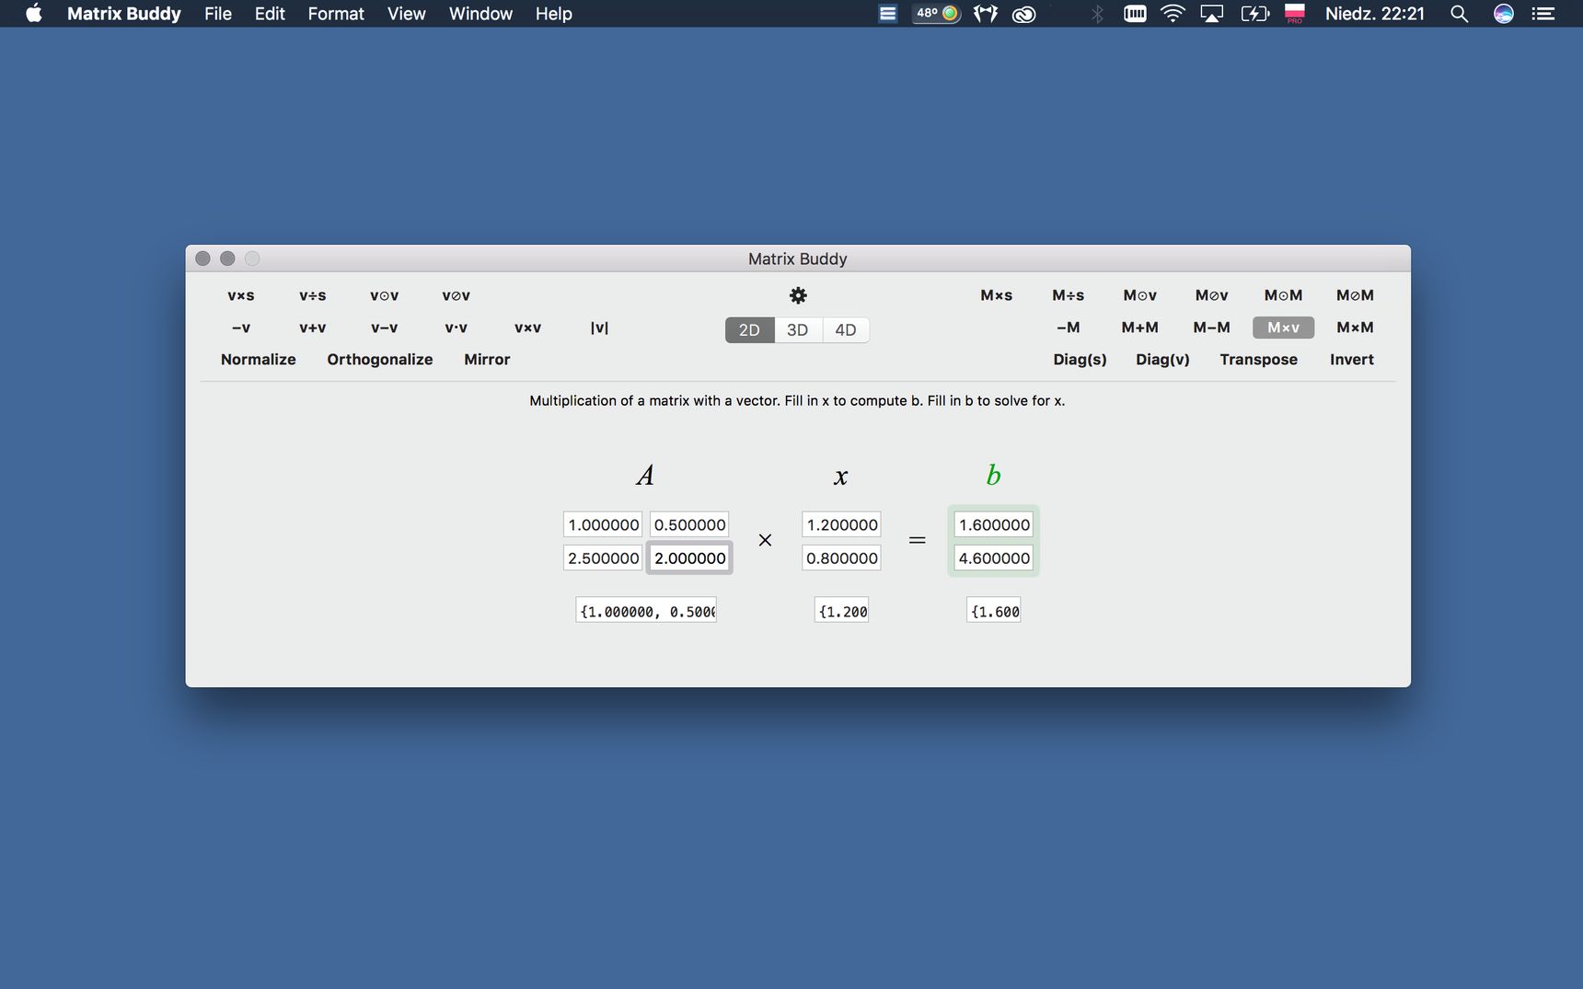1583x989 pixels.
Task: Click matrix A cell with 2.000000
Action: [689, 558]
